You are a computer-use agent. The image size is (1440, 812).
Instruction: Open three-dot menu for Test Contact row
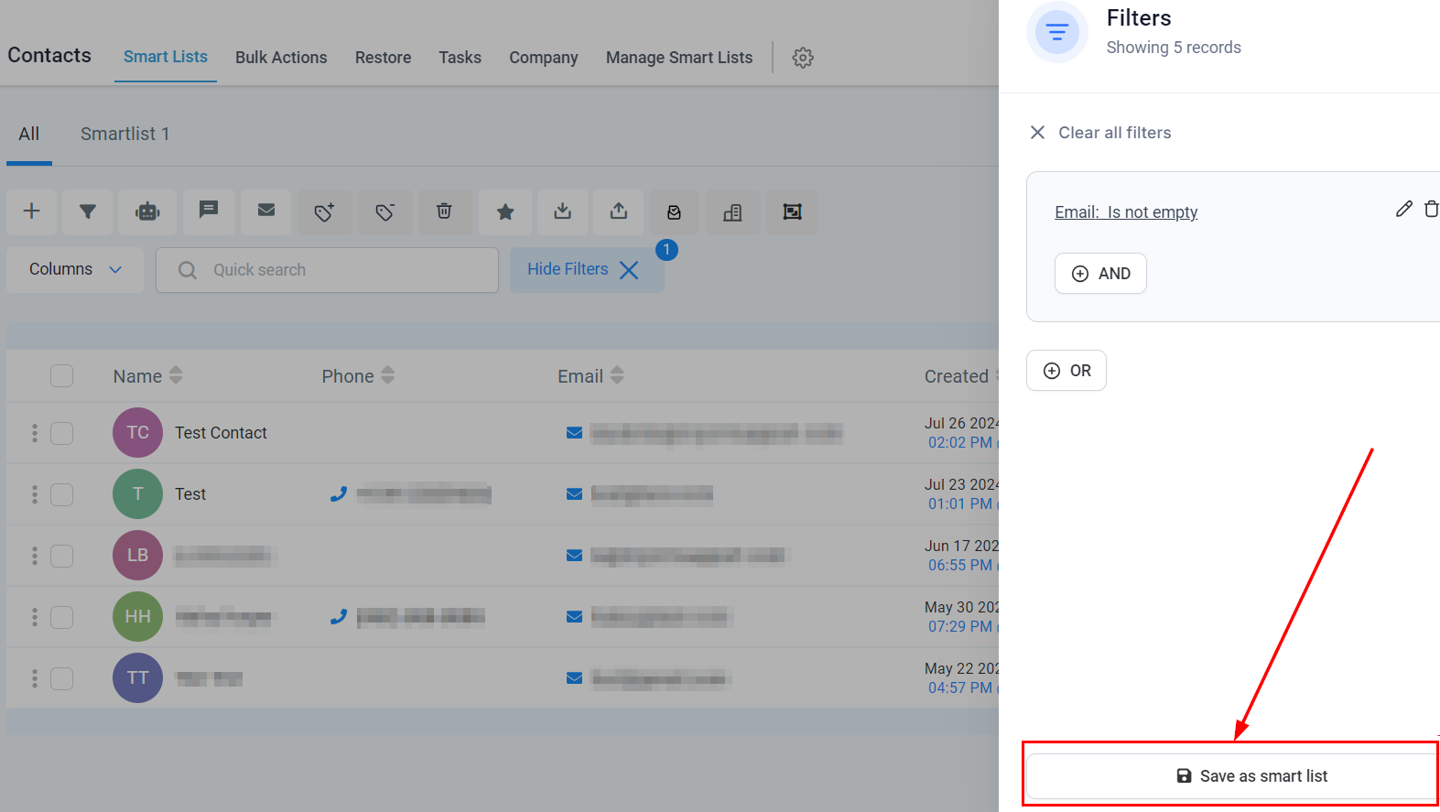[x=35, y=433]
